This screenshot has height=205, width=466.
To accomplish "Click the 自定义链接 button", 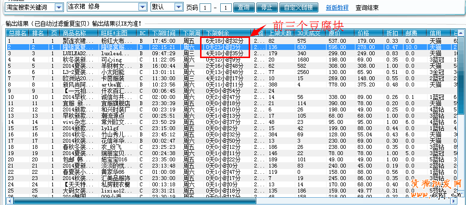I will click(x=298, y=7).
